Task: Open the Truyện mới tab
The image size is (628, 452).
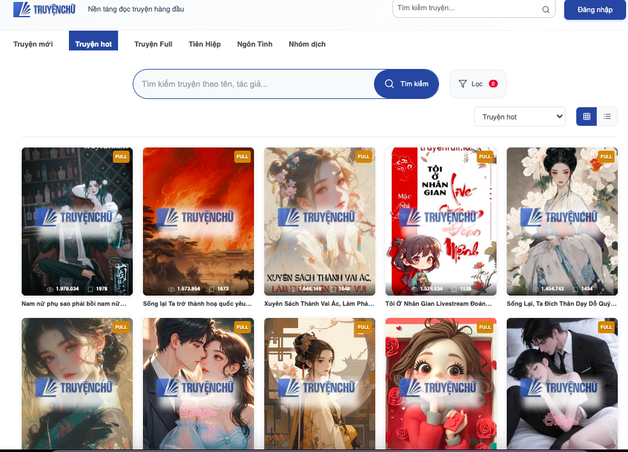Action: click(x=33, y=44)
